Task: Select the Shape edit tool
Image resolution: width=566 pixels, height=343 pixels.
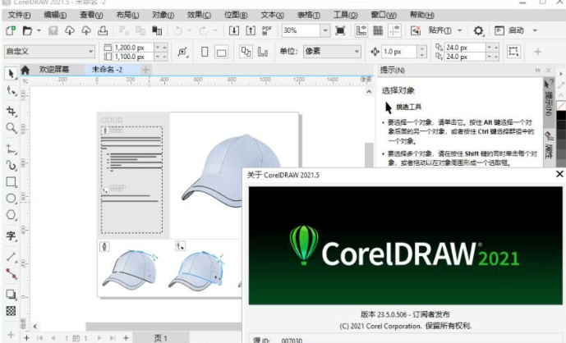Action: coord(11,91)
